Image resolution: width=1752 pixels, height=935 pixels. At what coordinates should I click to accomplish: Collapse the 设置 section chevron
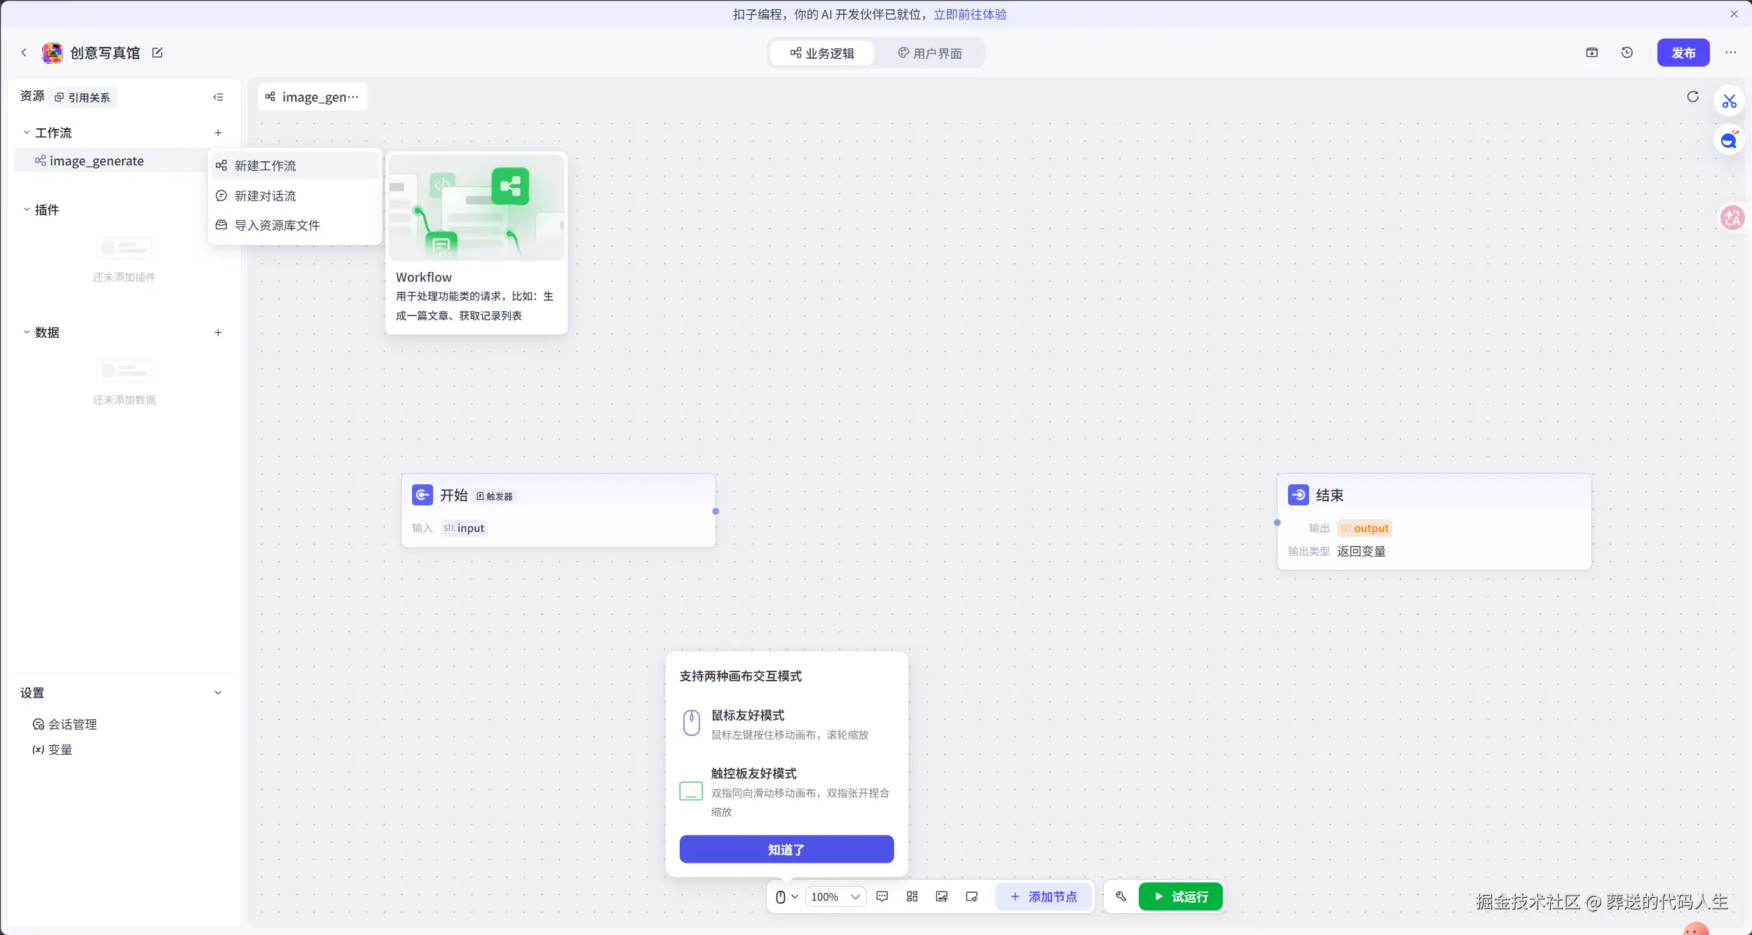pyautogui.click(x=218, y=692)
